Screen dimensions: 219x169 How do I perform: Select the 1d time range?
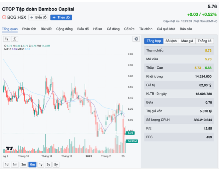click(6, 165)
